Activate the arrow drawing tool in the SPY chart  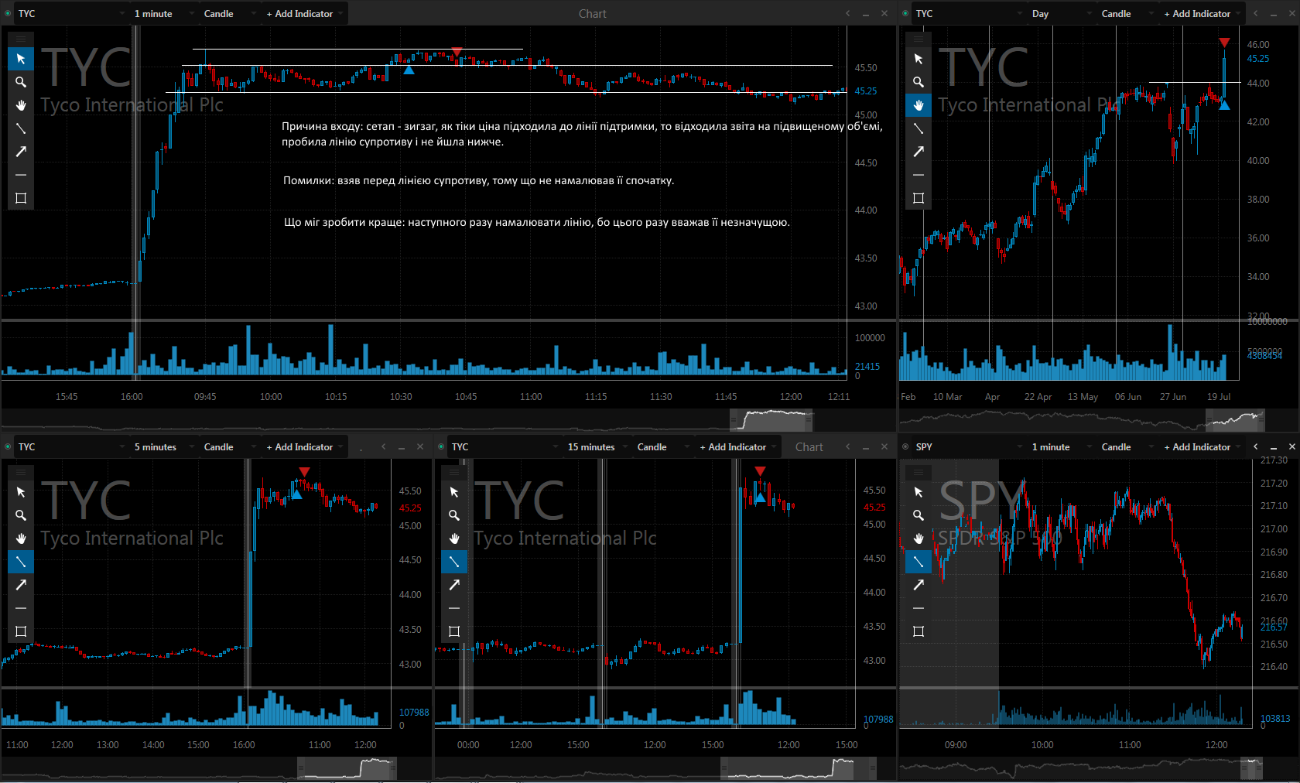pos(919,585)
